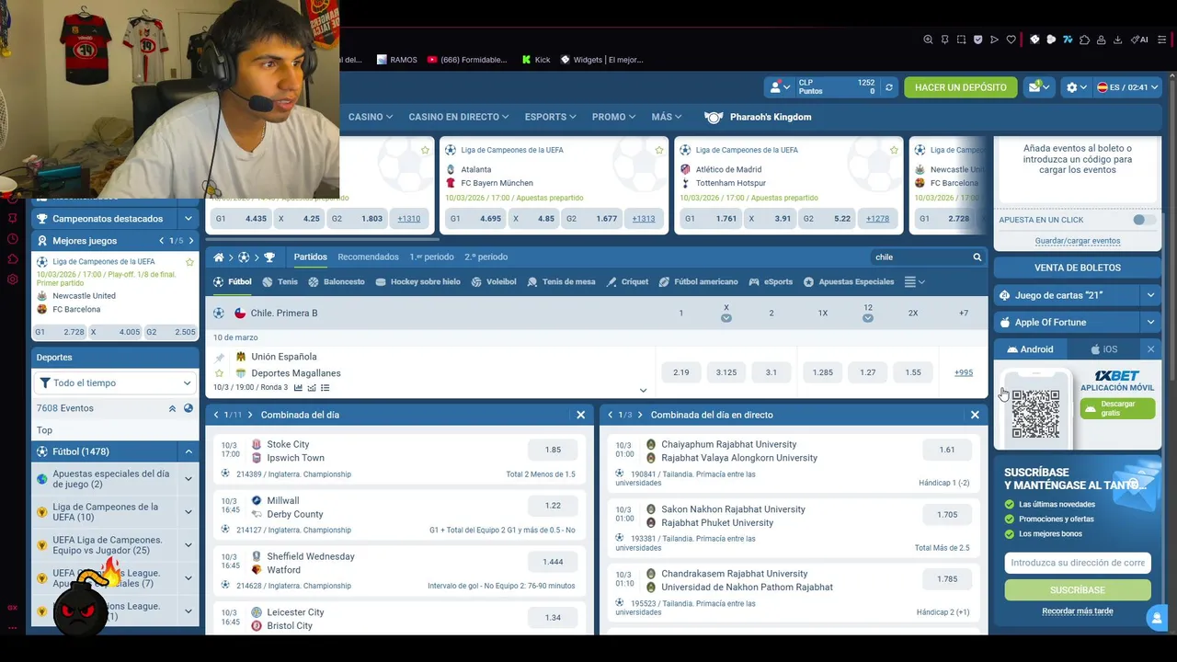
Task: Toggle the Apuesta en un click switch
Action: (x=1144, y=220)
